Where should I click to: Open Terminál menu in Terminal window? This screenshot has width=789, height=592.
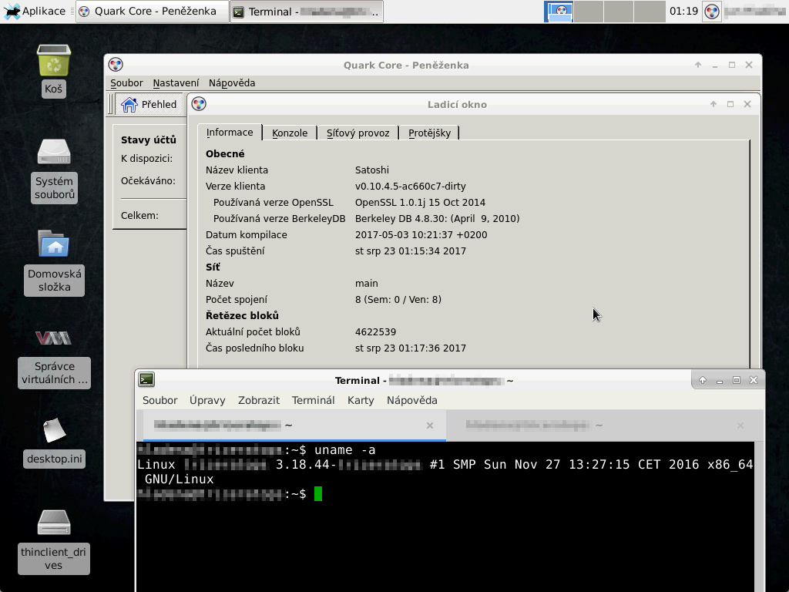click(313, 400)
